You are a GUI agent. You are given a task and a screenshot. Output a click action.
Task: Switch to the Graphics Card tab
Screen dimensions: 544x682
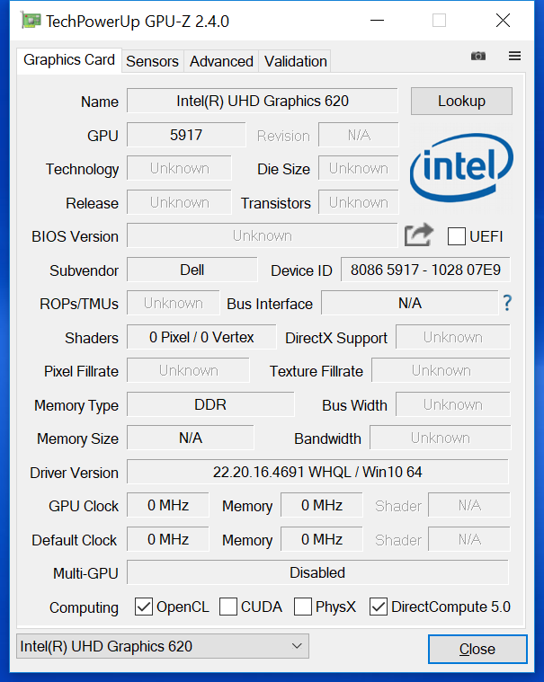point(69,60)
